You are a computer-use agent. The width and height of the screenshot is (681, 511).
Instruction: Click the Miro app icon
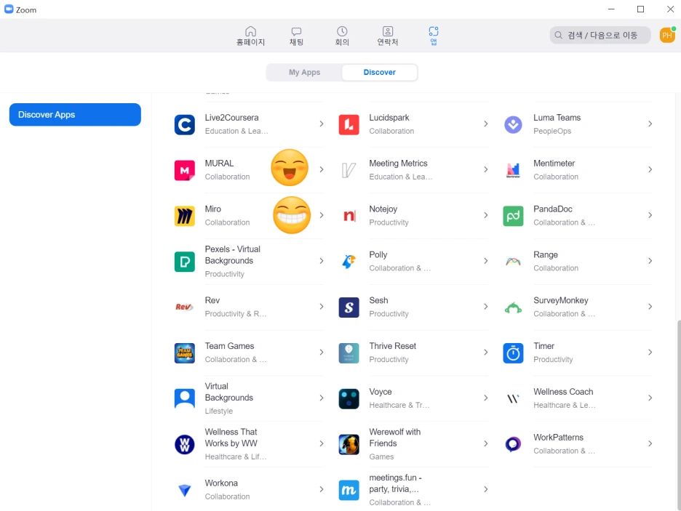pos(185,216)
